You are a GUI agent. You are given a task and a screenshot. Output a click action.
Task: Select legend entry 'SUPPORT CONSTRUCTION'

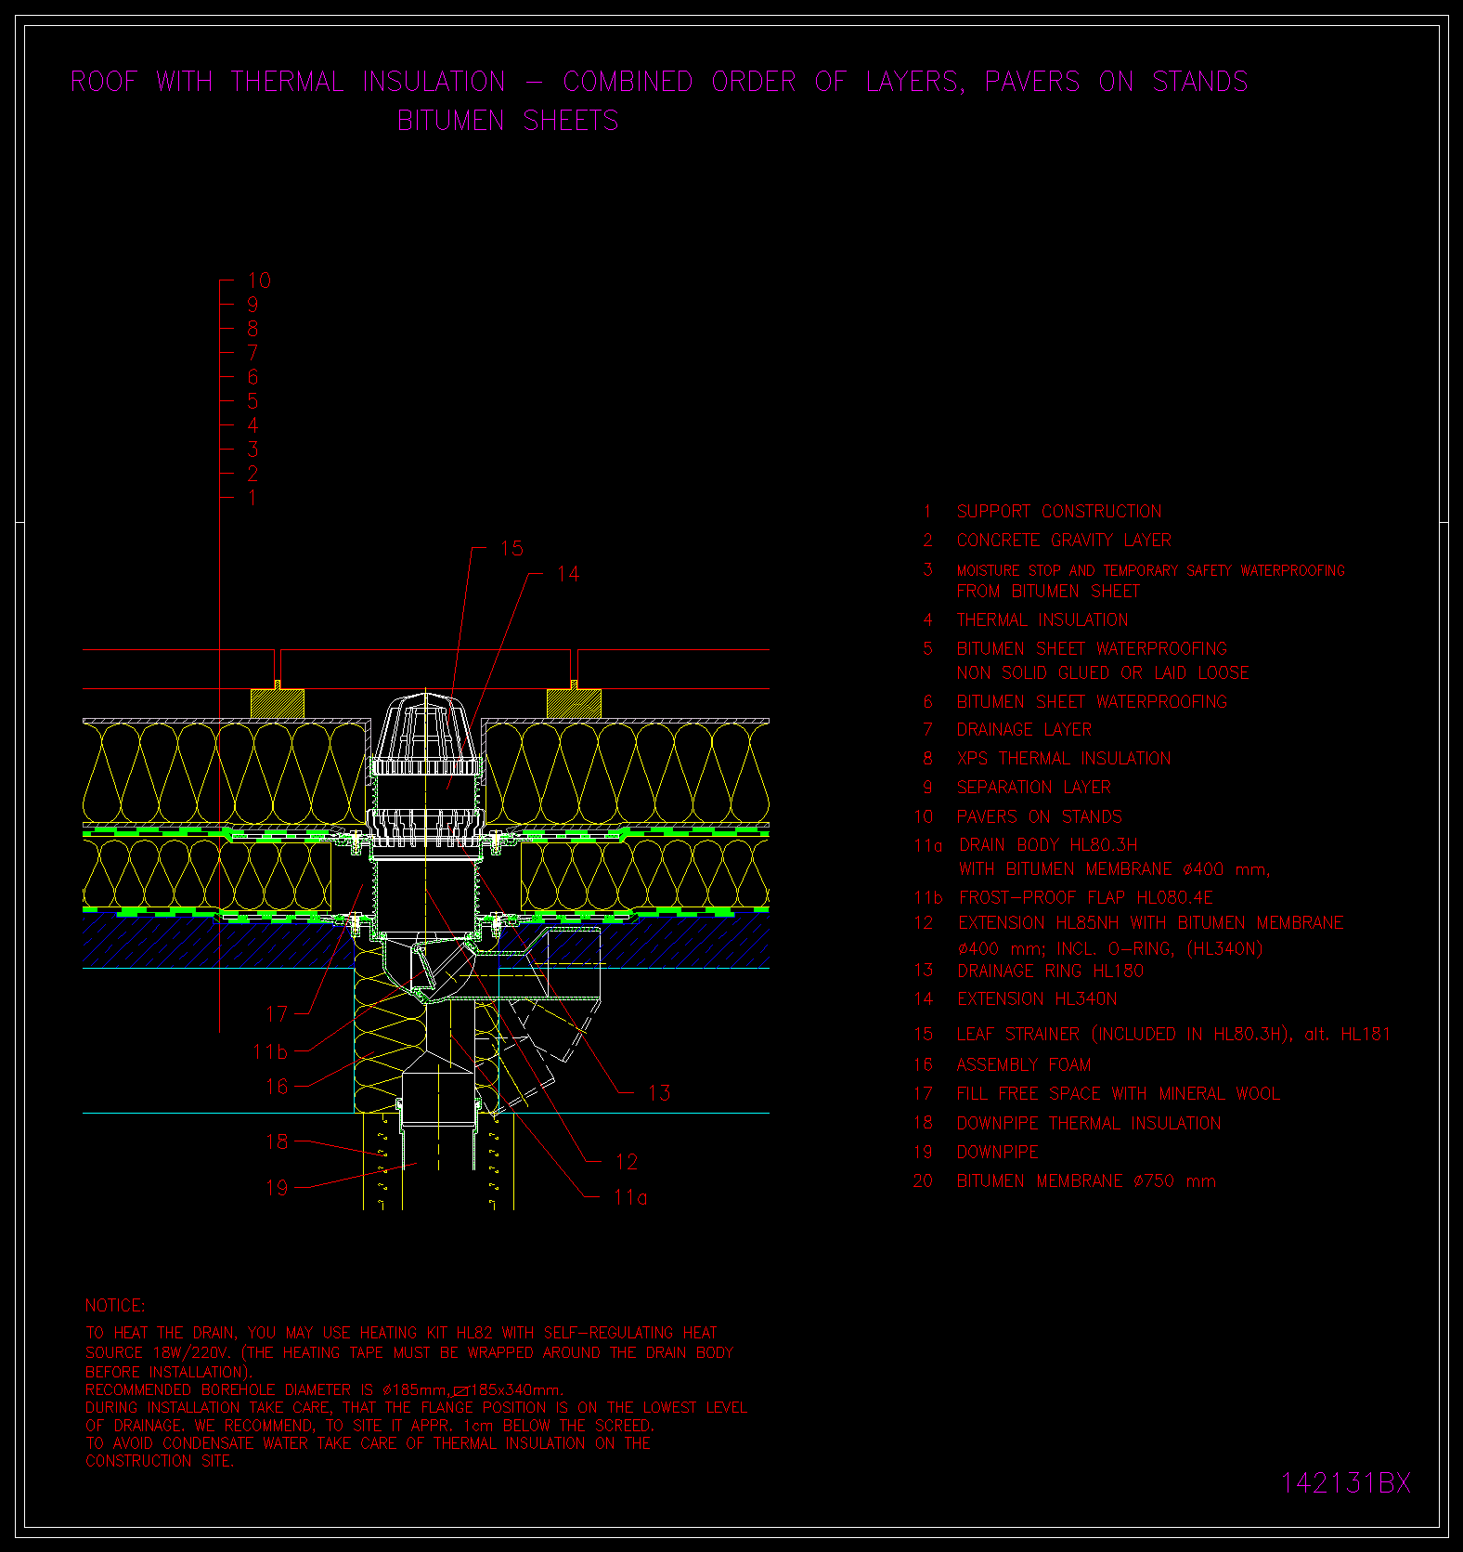pos(1059,512)
